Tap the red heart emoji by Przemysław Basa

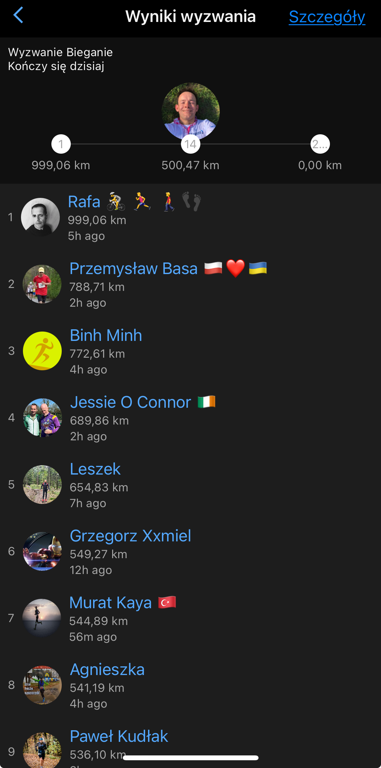click(x=236, y=269)
